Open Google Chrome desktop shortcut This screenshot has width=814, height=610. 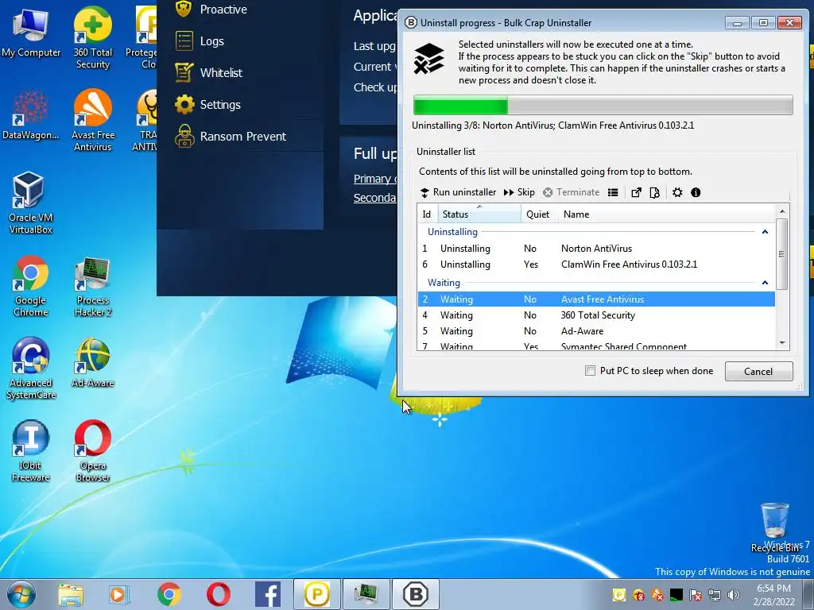click(31, 286)
